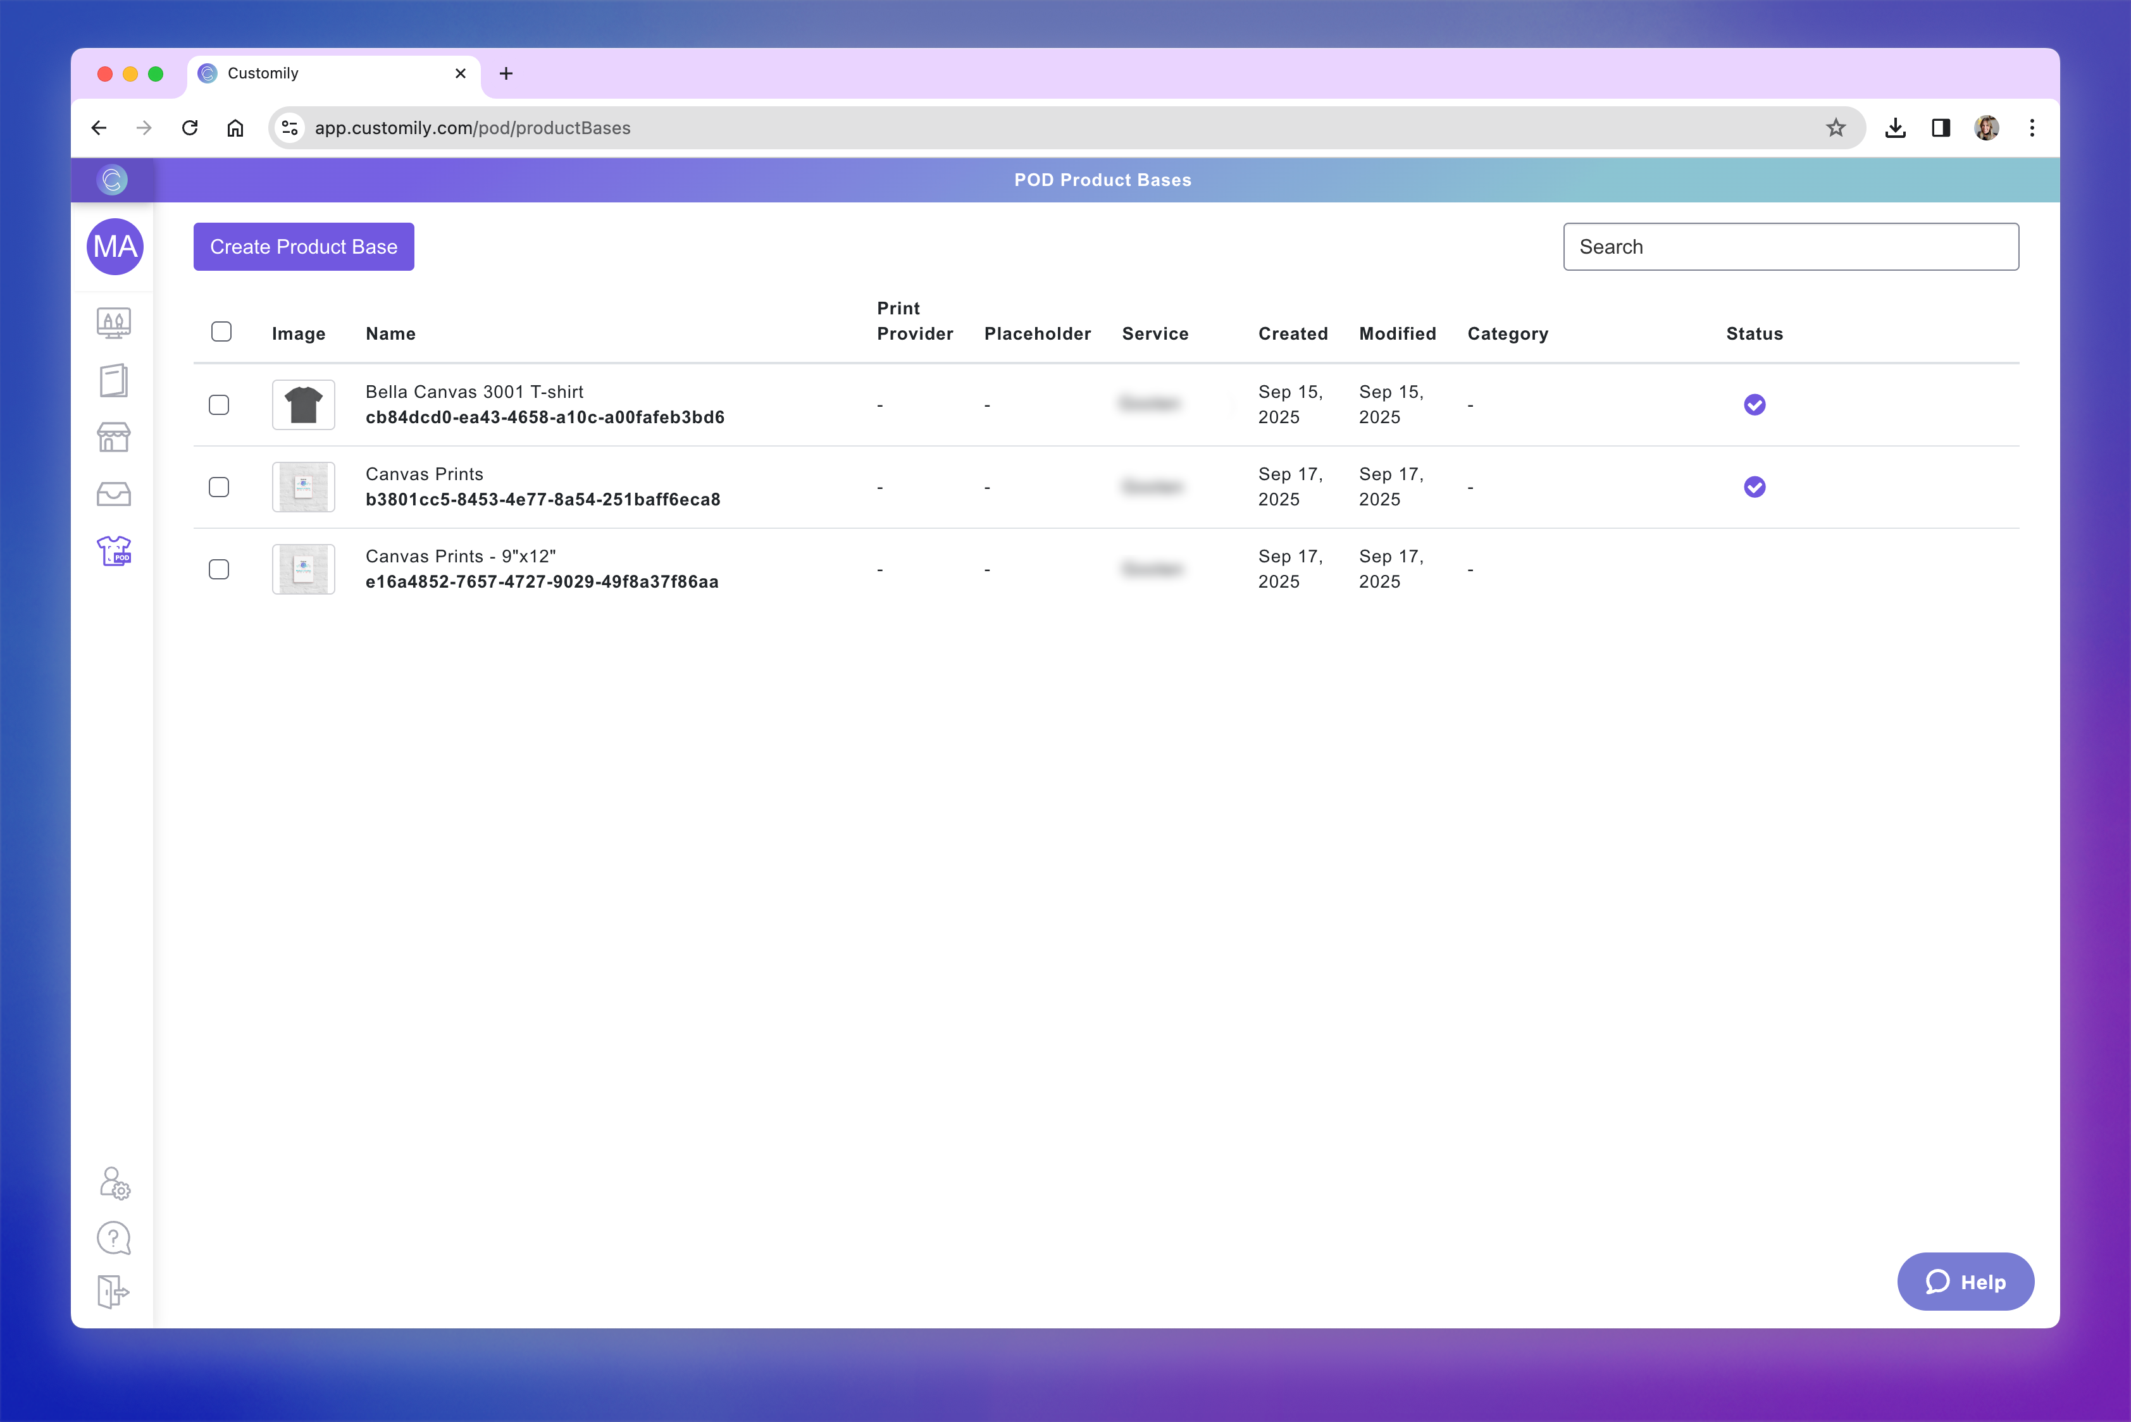Click the MA profile avatar

(x=115, y=247)
